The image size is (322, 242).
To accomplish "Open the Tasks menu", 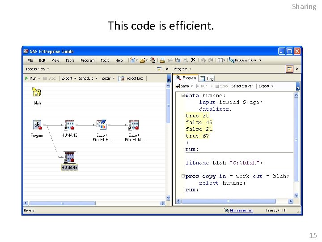I will pos(70,60).
